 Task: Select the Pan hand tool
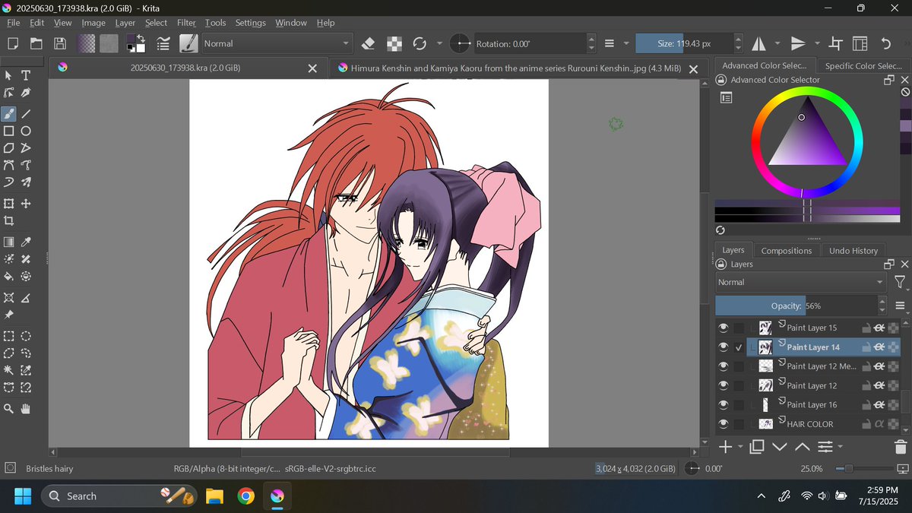click(x=26, y=409)
